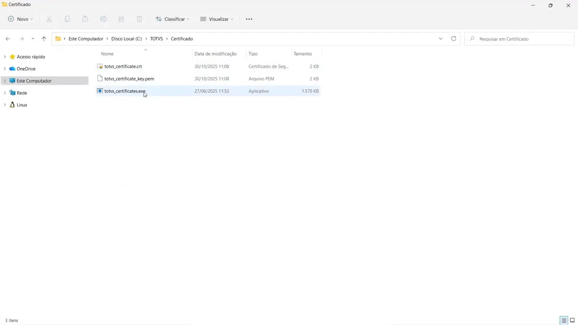The width and height of the screenshot is (578, 325).
Task: Open the Visualizar view menu
Action: pyautogui.click(x=217, y=19)
